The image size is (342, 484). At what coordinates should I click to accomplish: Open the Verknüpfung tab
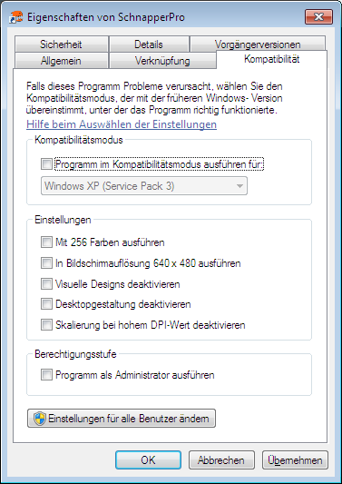(x=162, y=61)
